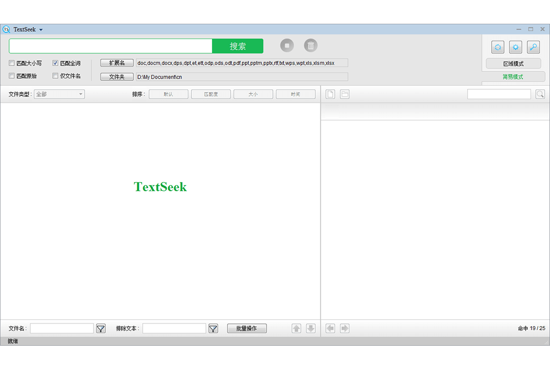Viewport: 550px width, 370px height.
Task: Focus the main search input field
Action: pyautogui.click(x=111, y=46)
